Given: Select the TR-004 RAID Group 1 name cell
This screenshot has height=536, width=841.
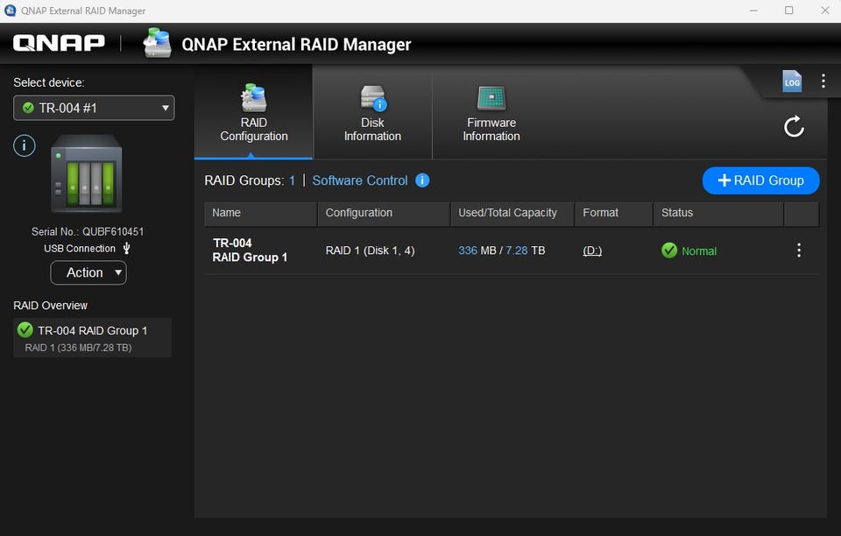Looking at the screenshot, I should pyautogui.click(x=250, y=250).
